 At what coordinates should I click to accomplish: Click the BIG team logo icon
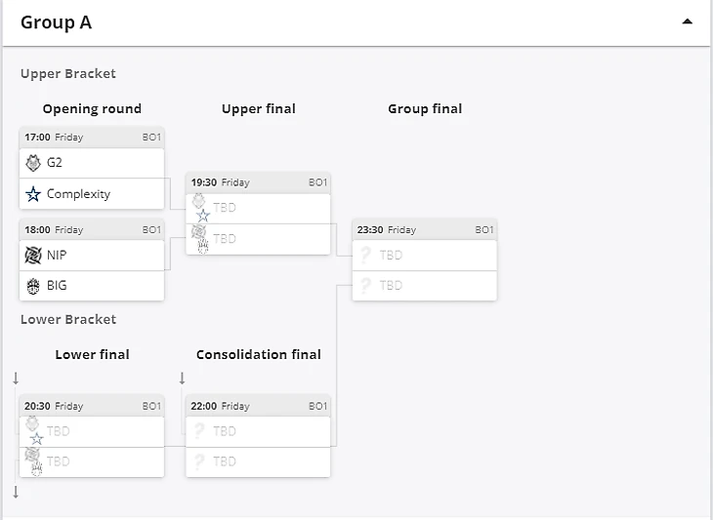pos(33,286)
